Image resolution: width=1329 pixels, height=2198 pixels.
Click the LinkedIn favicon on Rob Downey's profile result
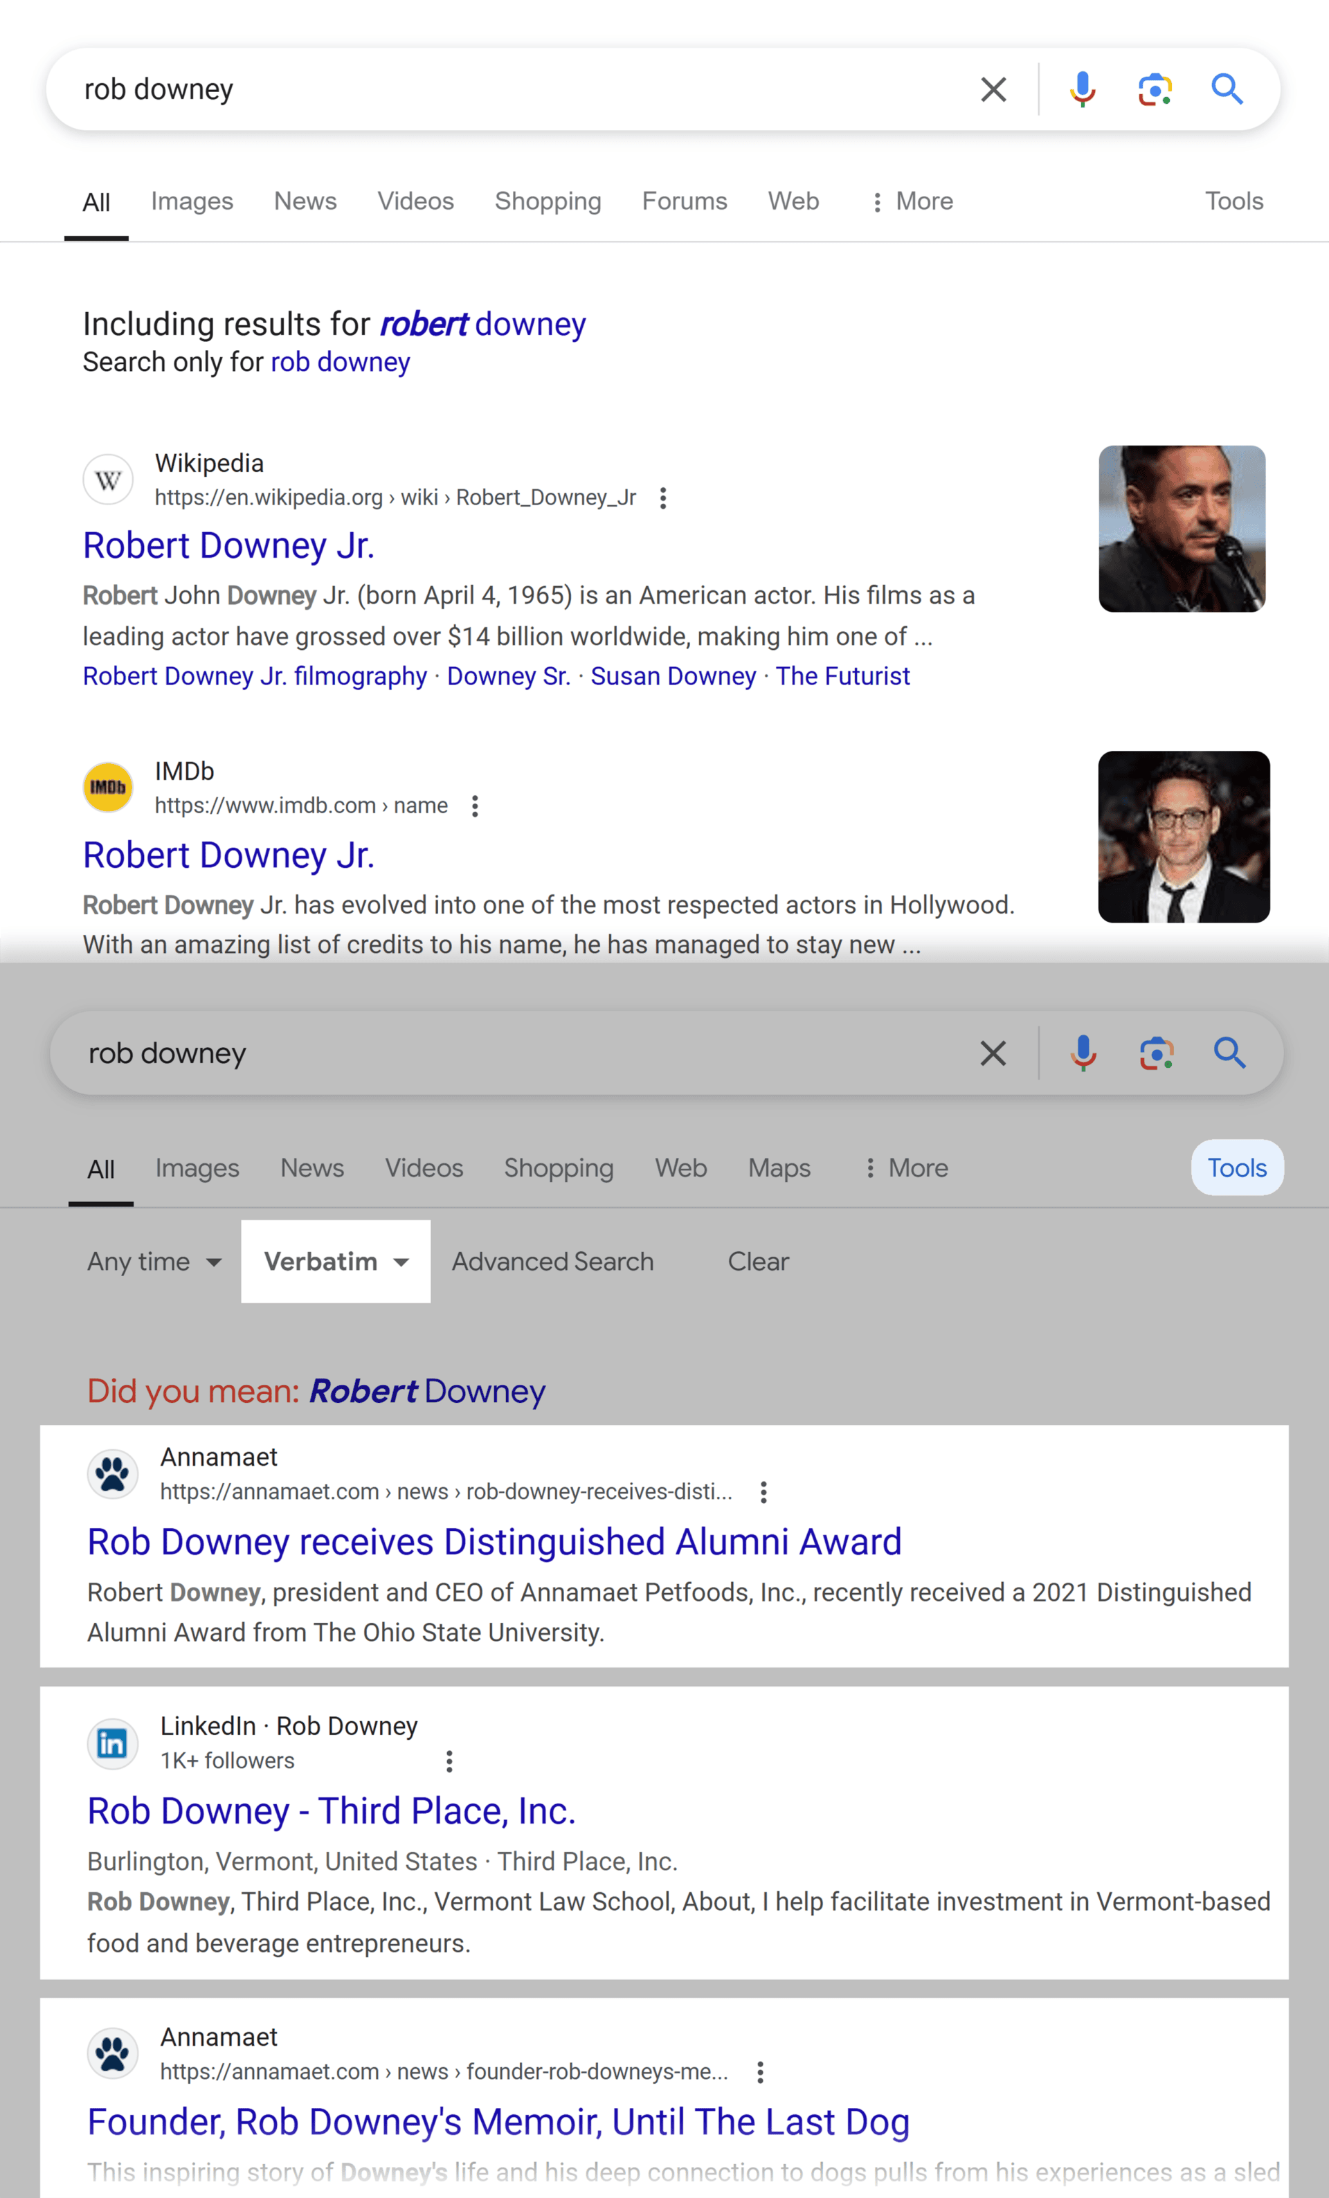pyautogui.click(x=112, y=1744)
